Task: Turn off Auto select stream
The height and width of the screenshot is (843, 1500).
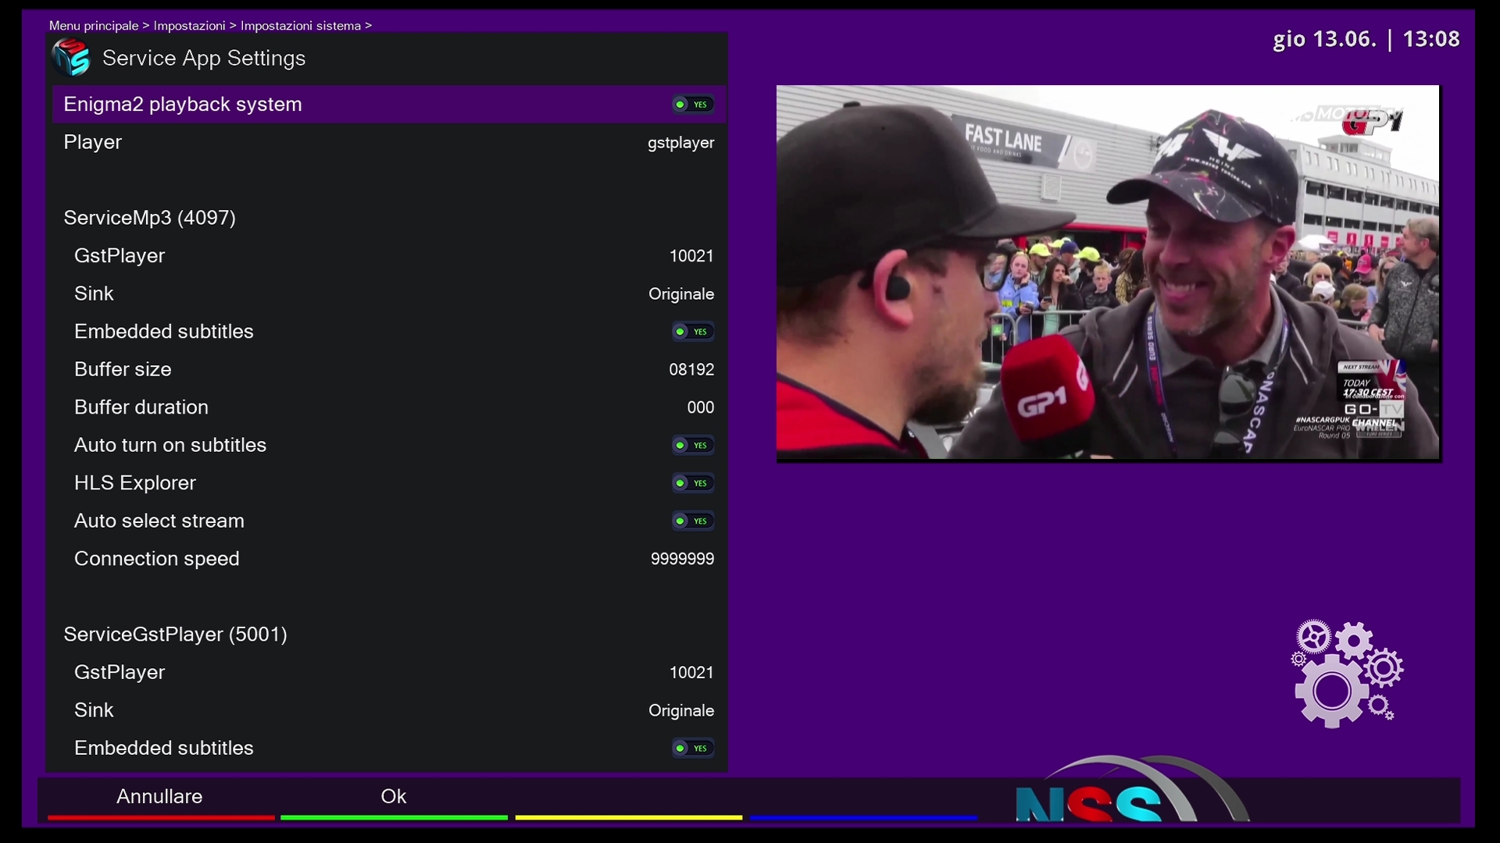Action: click(x=692, y=521)
